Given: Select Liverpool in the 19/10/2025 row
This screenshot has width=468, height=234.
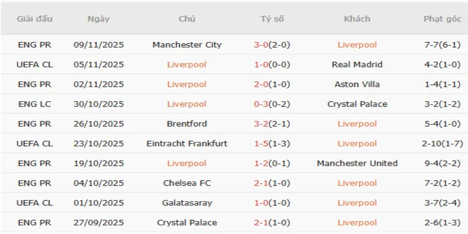Looking at the screenshot, I should [187, 163].
